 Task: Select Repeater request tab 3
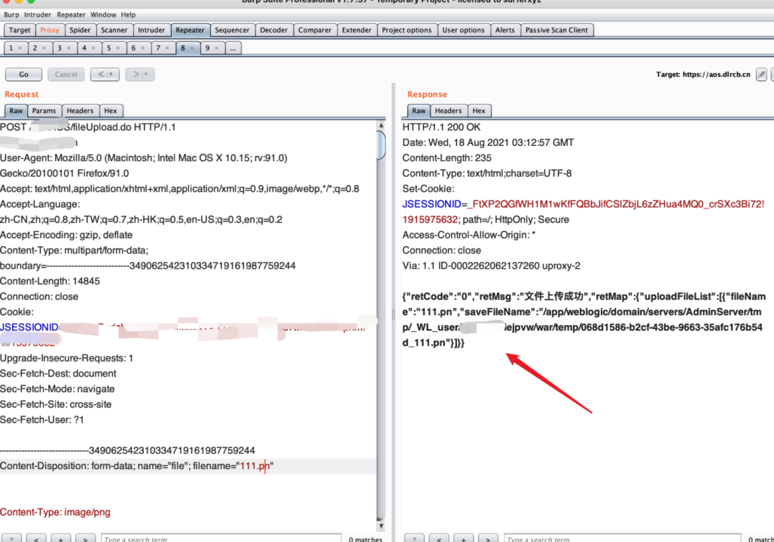click(x=59, y=48)
